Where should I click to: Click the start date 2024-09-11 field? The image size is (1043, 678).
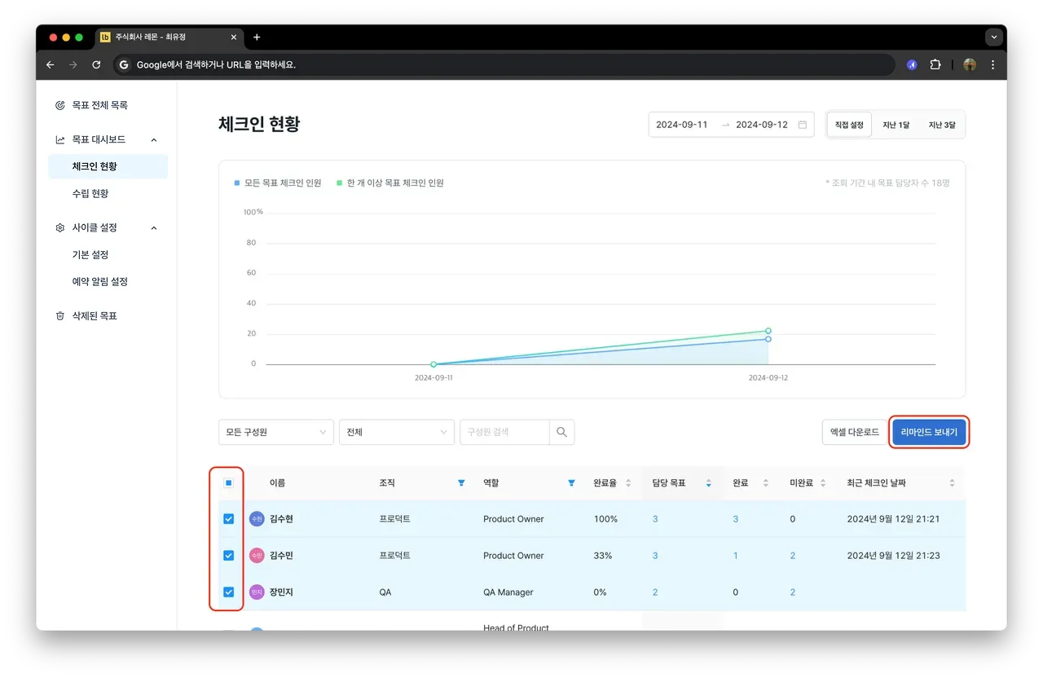click(682, 125)
